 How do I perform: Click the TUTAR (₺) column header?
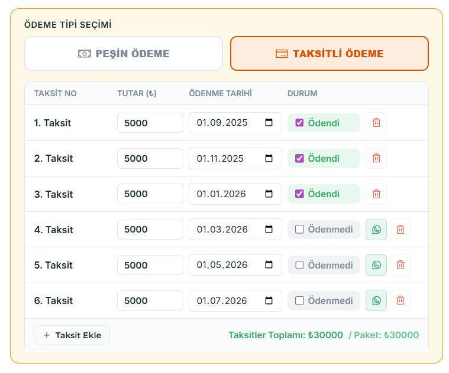[x=137, y=93]
